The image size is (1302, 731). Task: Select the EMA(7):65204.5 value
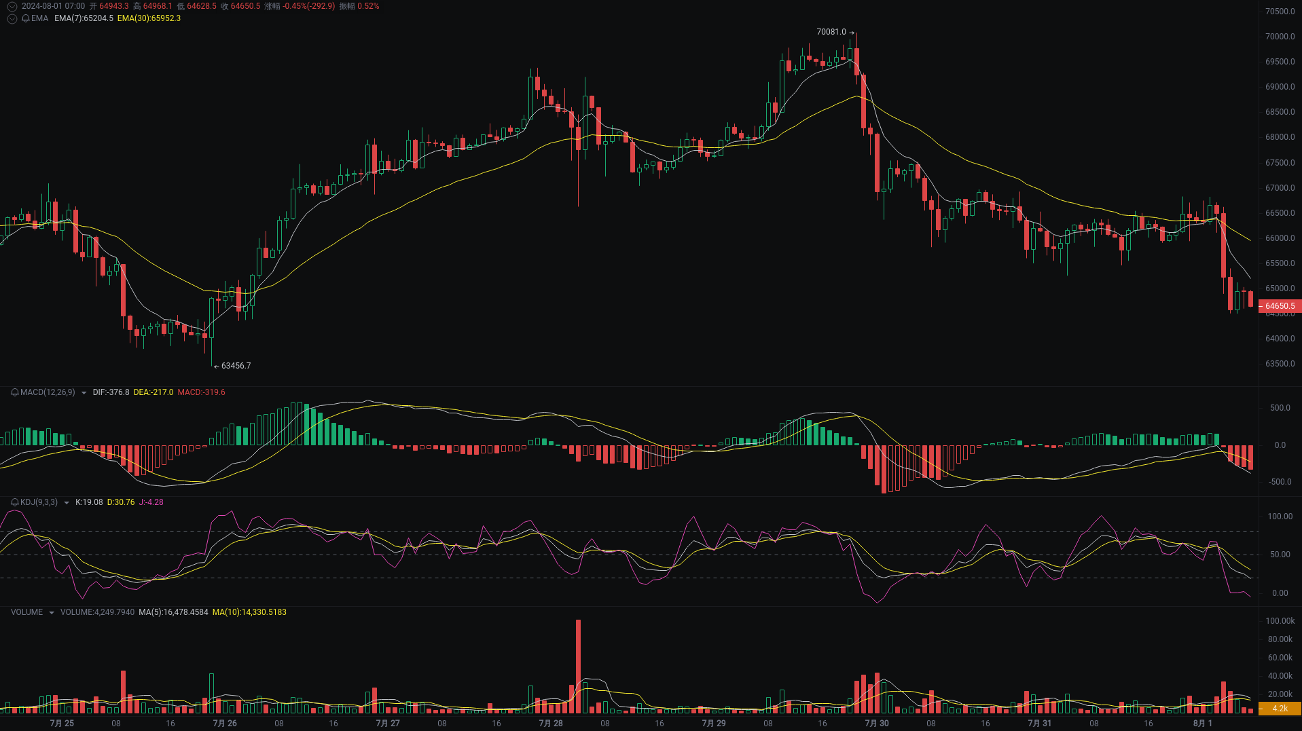pos(84,18)
